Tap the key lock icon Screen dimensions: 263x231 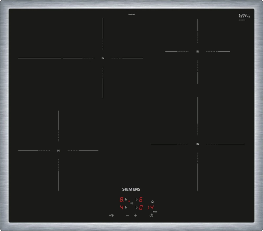111,215
